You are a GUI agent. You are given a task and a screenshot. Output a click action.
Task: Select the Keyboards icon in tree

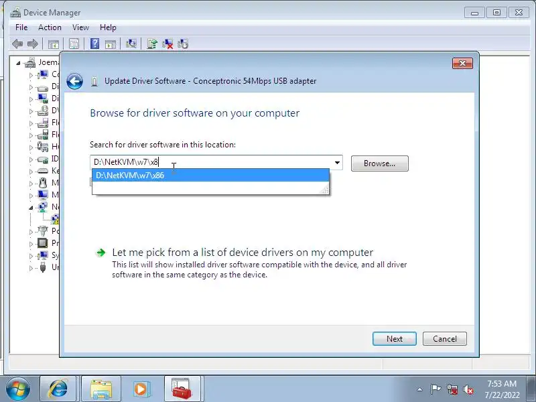(x=43, y=171)
